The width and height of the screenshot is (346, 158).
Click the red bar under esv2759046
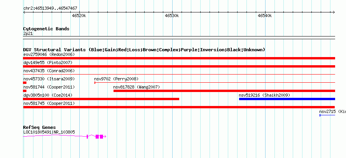[179, 58]
